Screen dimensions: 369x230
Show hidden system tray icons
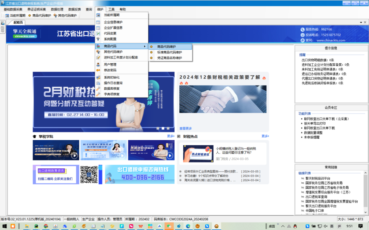[x=283, y=226]
